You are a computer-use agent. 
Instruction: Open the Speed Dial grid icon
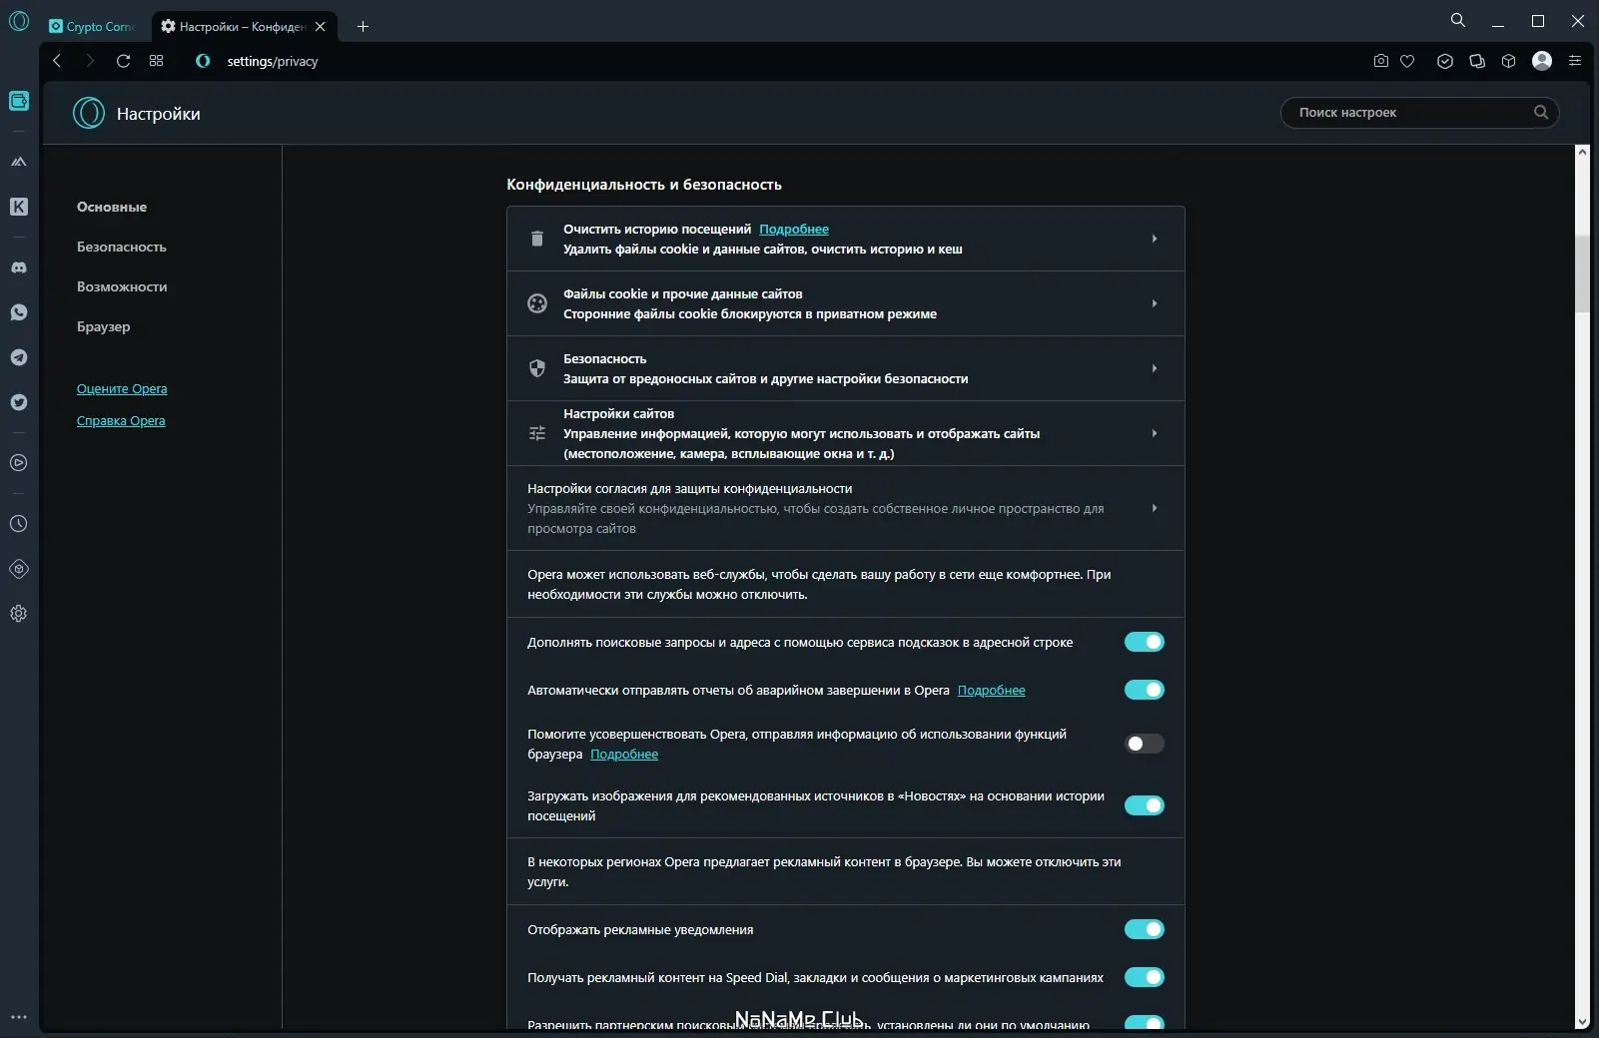tap(157, 61)
